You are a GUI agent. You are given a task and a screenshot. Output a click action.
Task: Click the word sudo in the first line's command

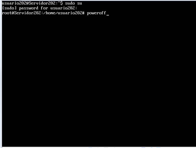(x=70, y=3)
